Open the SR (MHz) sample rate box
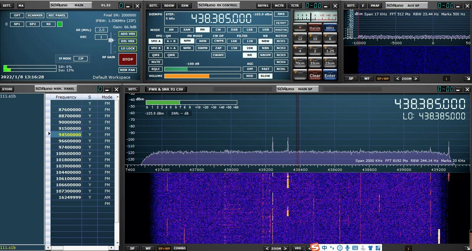 point(101,30)
